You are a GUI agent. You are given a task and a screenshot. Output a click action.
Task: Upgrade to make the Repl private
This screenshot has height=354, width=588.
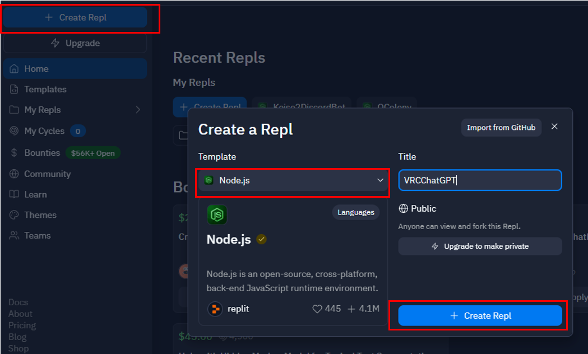(x=480, y=246)
